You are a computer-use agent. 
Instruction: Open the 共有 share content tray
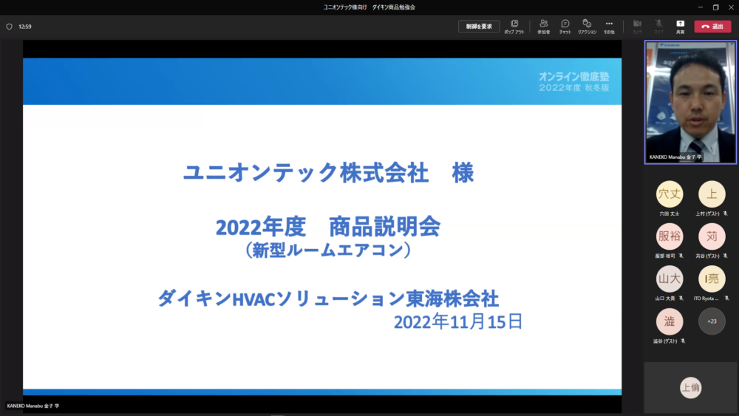pyautogui.click(x=680, y=27)
